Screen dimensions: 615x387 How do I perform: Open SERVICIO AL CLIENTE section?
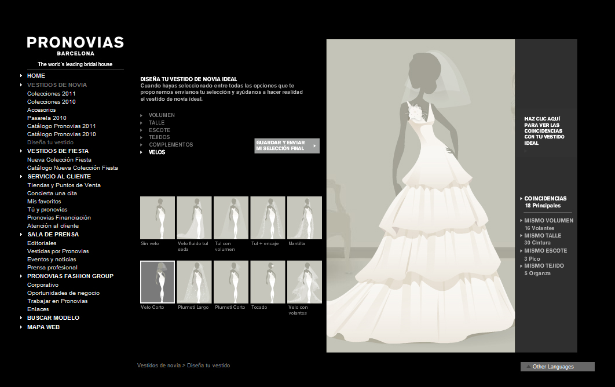[59, 177]
